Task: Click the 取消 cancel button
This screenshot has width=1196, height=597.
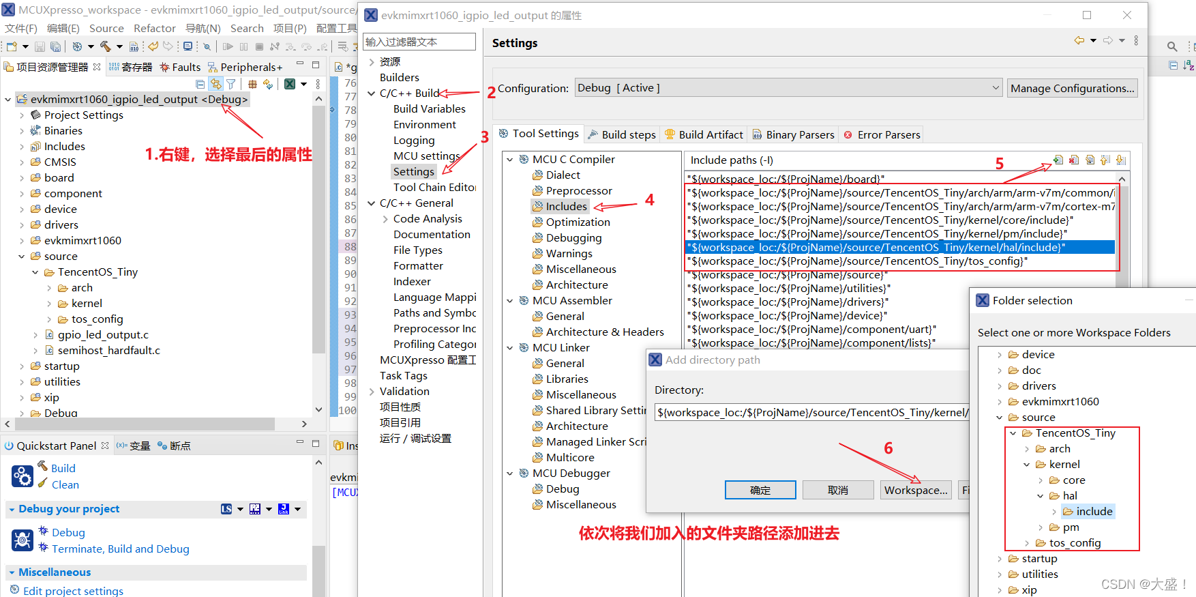Action: point(838,490)
